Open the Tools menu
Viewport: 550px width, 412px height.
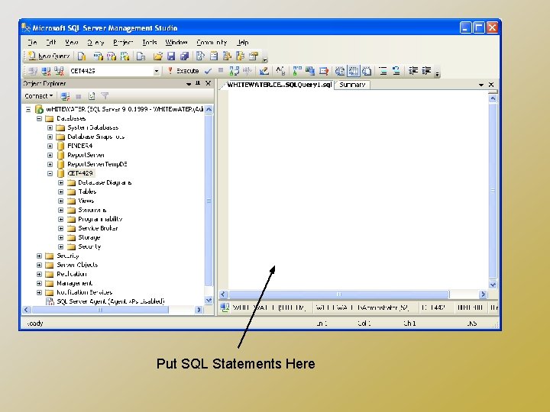point(150,43)
